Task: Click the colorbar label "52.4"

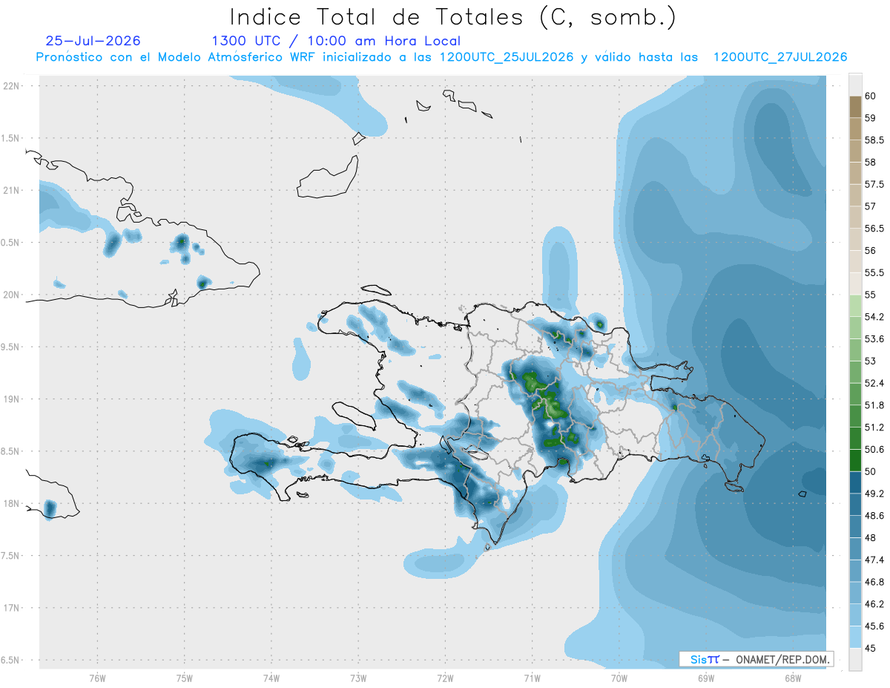Action: (x=875, y=383)
